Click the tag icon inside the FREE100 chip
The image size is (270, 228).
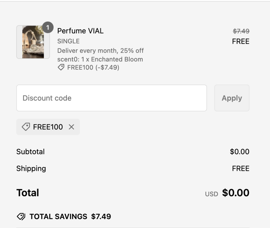(x=26, y=127)
